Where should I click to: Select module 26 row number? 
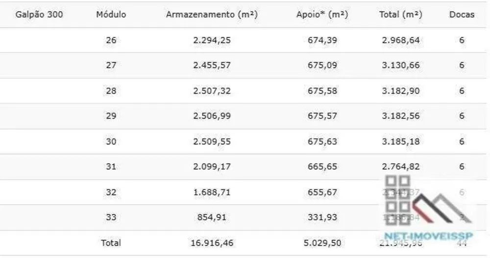point(111,40)
